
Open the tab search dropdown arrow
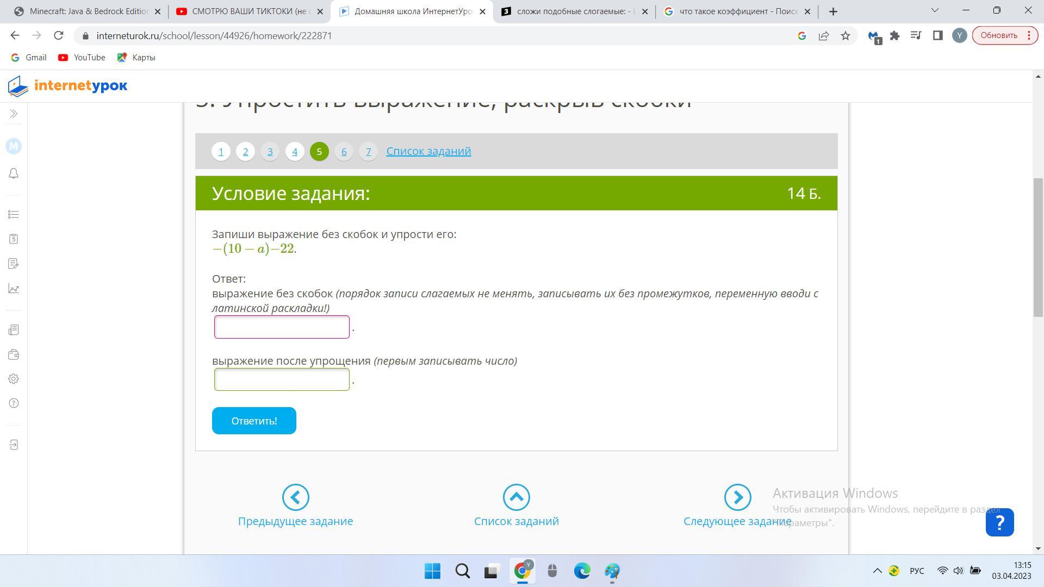click(935, 10)
